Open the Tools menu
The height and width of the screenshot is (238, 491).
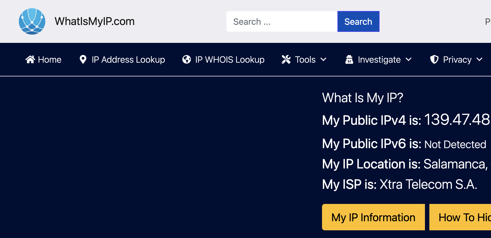pyautogui.click(x=305, y=60)
